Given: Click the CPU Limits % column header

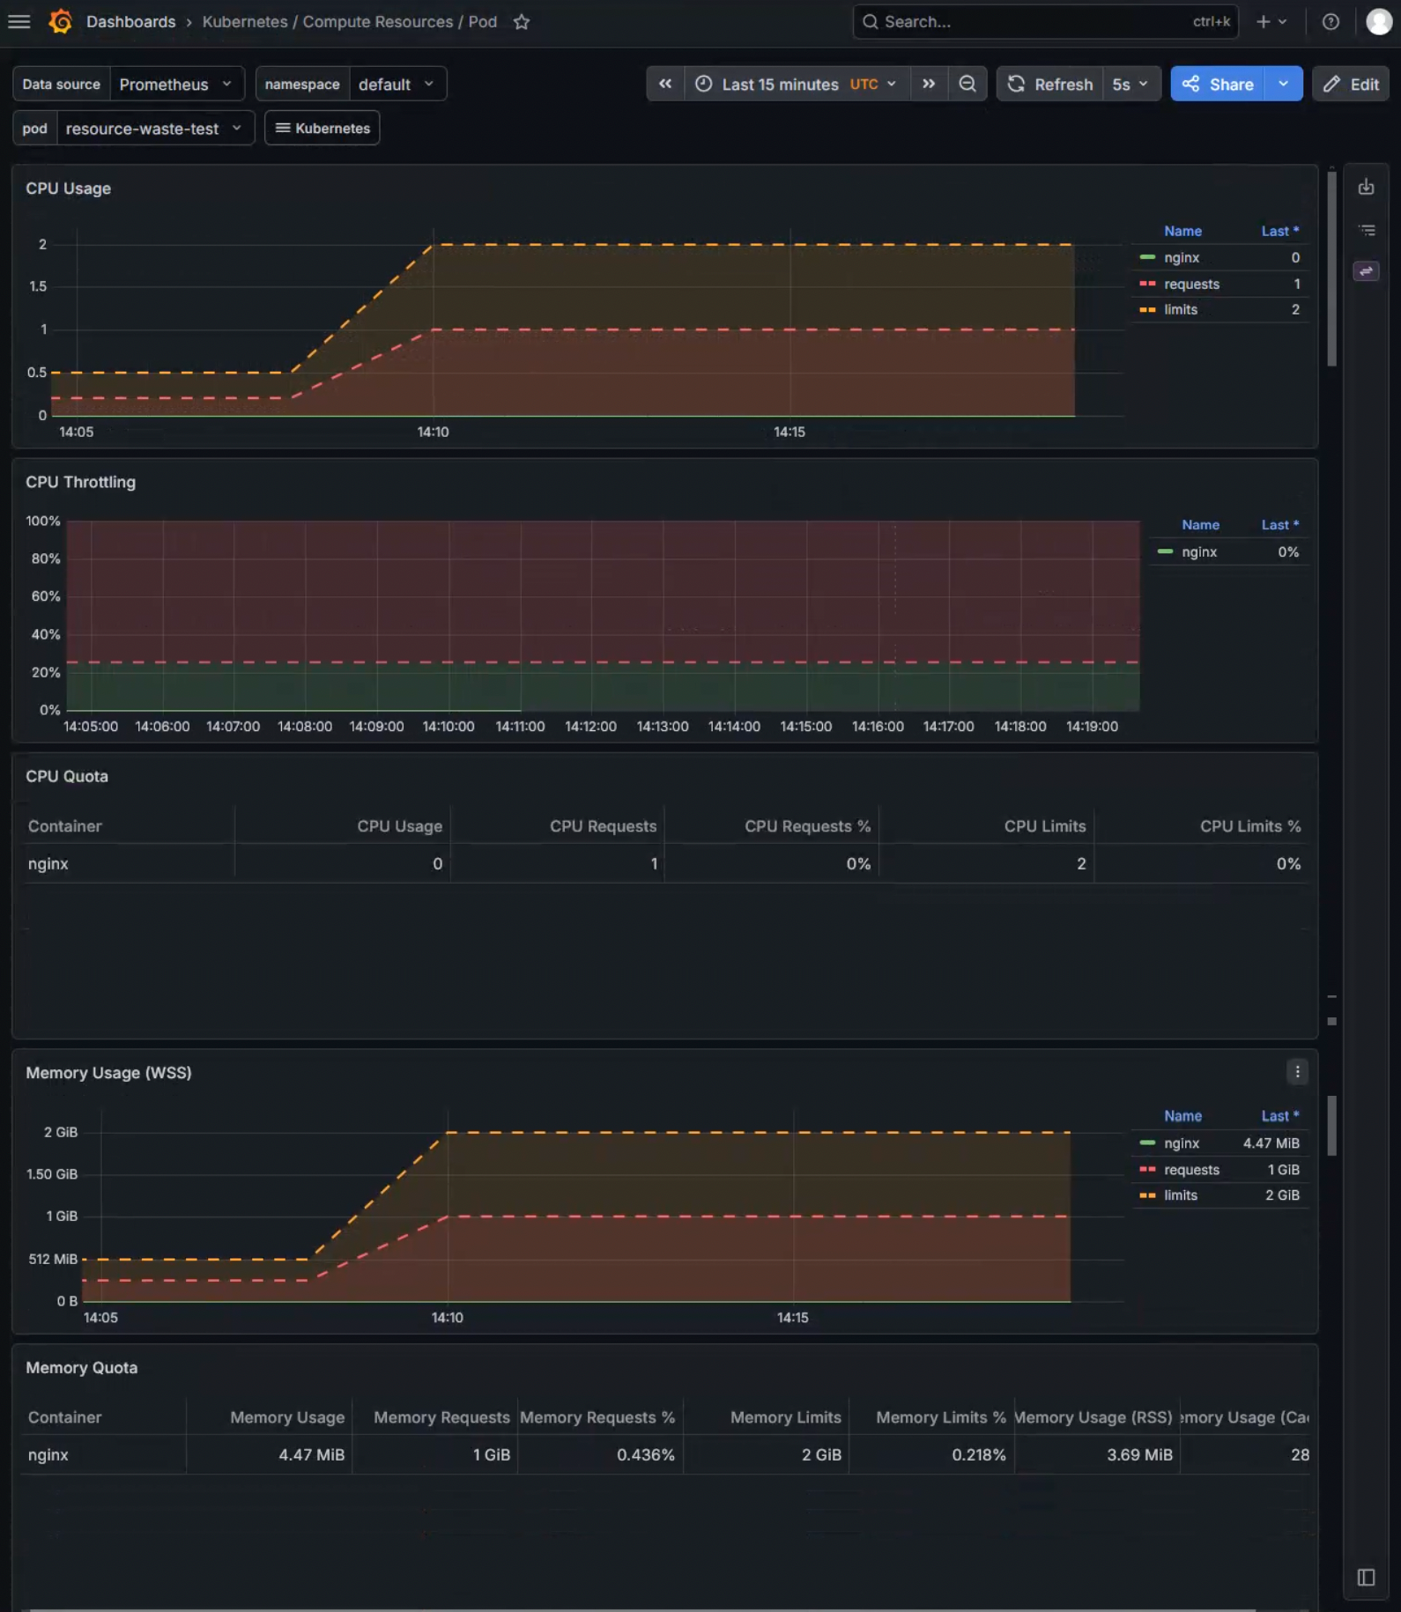Looking at the screenshot, I should point(1249,826).
